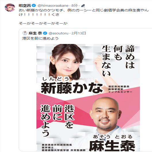Image resolution: width=152 pixels, height=152 pixels.
Task: Open the 暇空茜 display name link
Action: point(25,6)
